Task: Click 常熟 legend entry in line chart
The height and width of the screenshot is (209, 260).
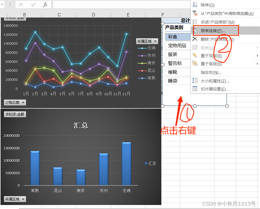Action: (147, 78)
